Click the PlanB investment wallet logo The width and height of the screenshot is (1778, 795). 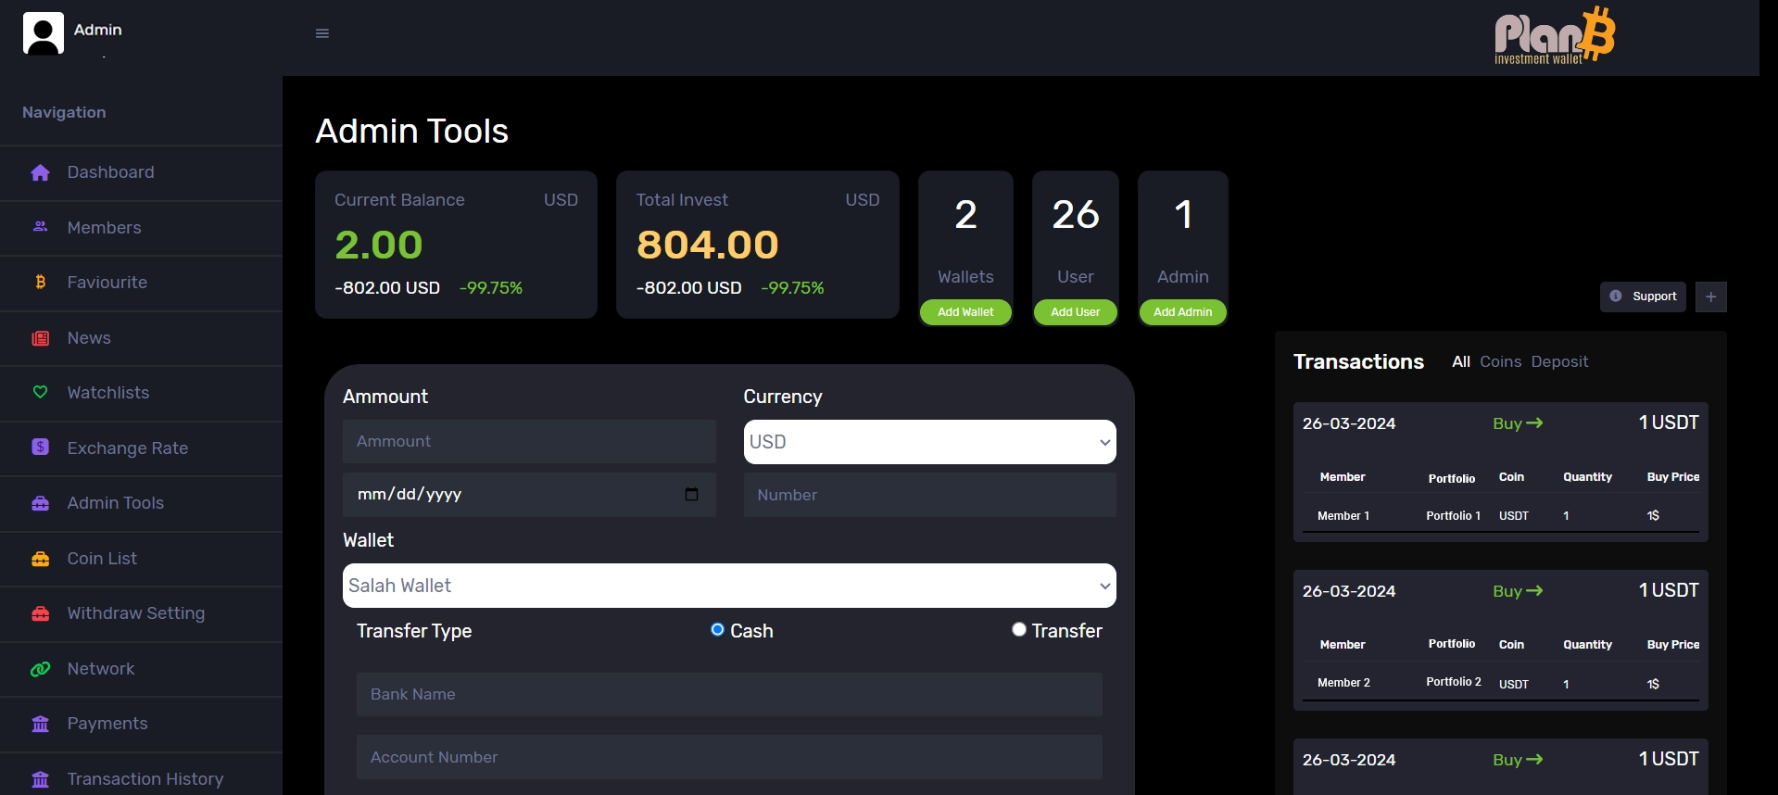click(x=1555, y=36)
